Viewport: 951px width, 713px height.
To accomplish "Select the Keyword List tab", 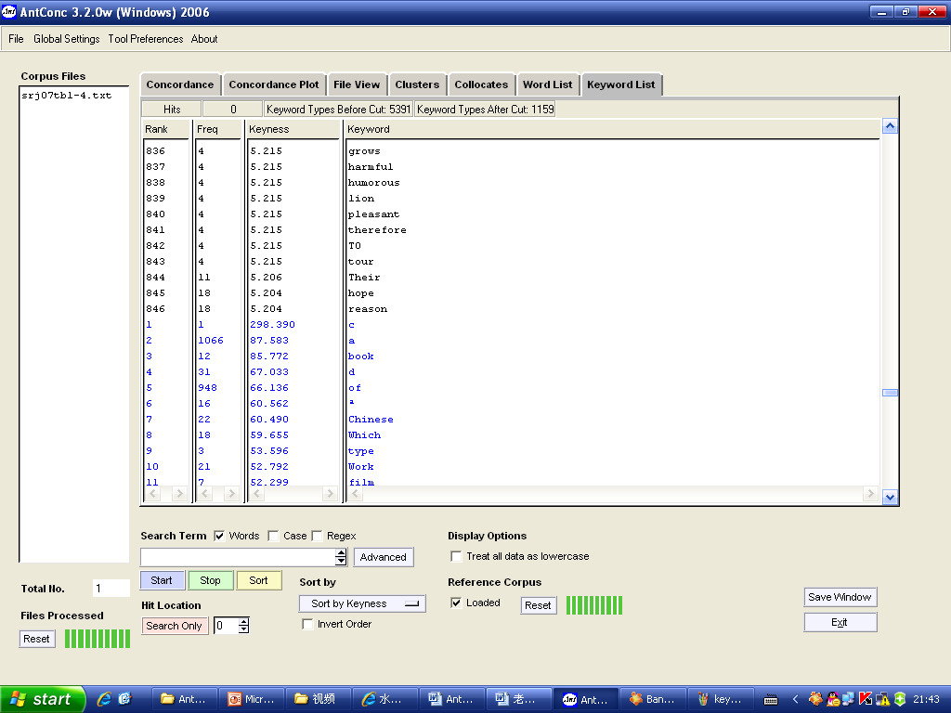I will coord(621,84).
